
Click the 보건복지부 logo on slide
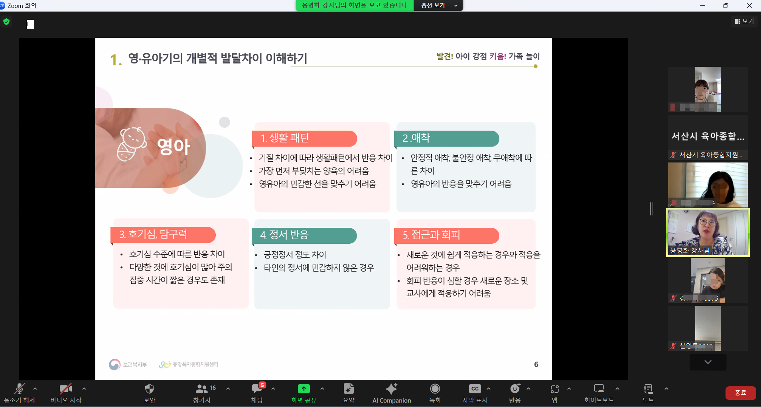(x=128, y=364)
